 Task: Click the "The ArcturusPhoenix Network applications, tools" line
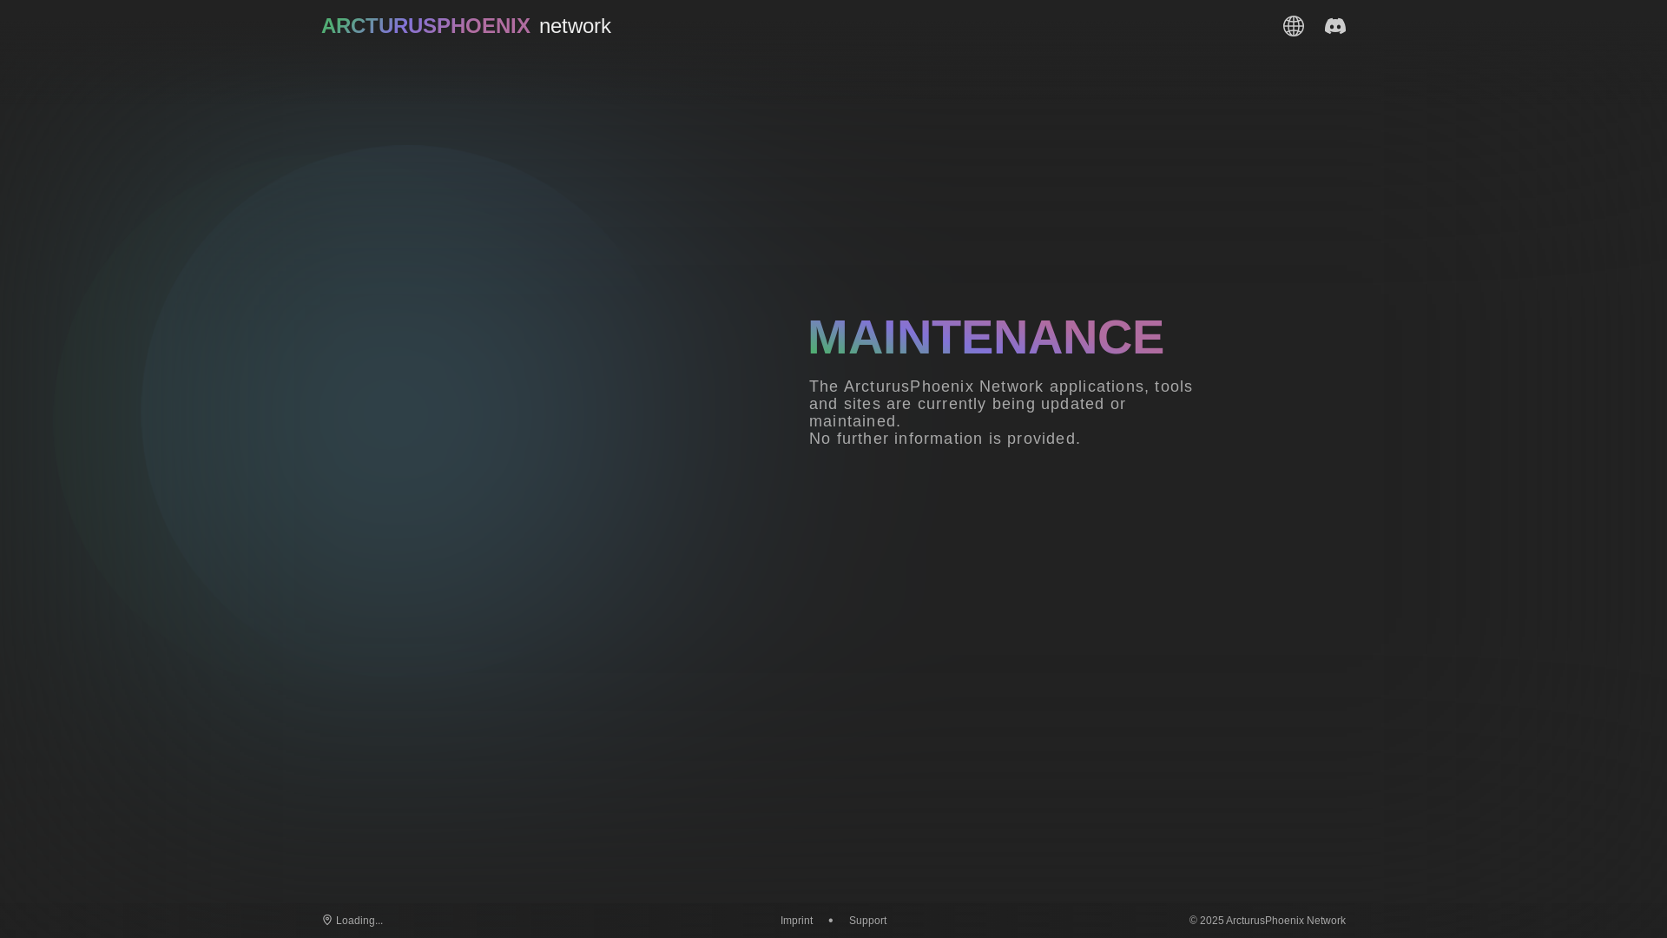click(1001, 386)
